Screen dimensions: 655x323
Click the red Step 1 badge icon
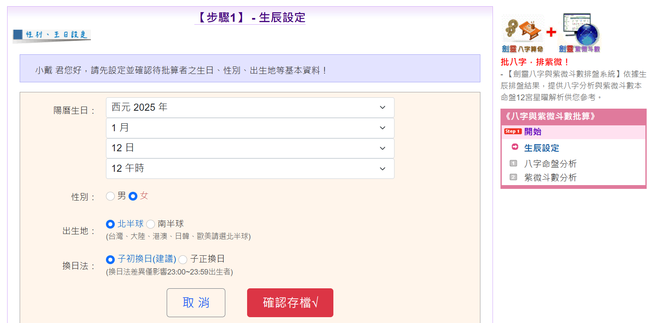point(513,131)
